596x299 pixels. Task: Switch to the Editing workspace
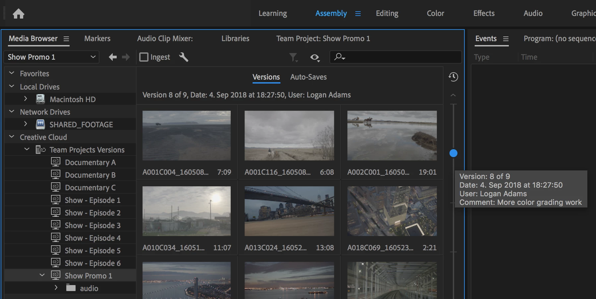point(387,14)
